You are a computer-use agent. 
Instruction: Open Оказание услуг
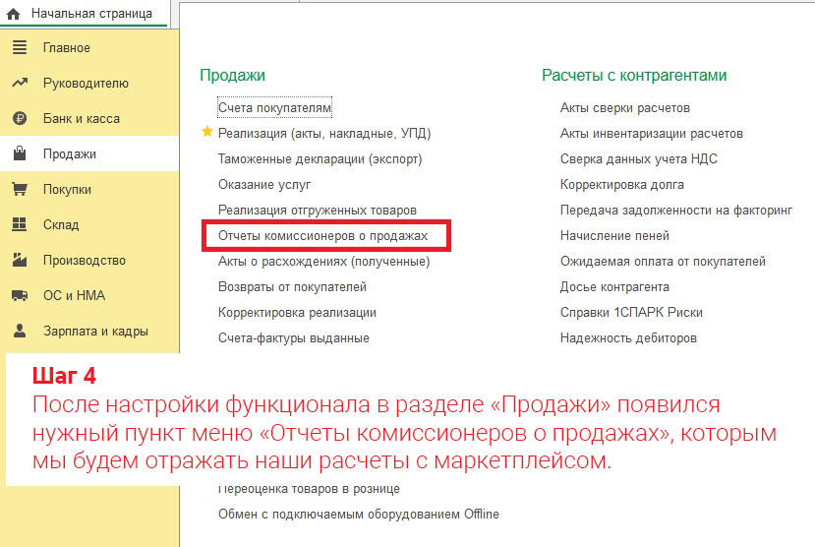click(x=264, y=185)
